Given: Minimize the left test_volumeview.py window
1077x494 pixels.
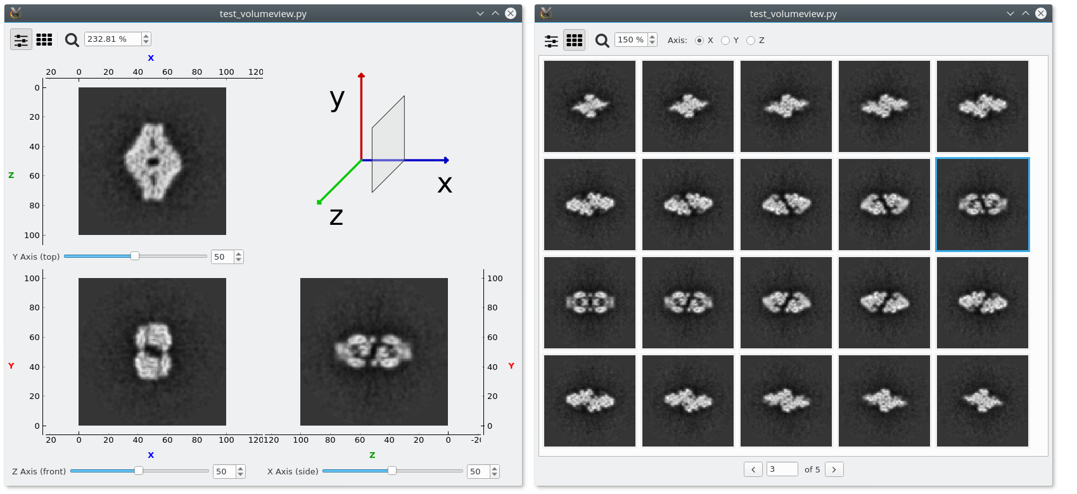Looking at the screenshot, I should 480,13.
